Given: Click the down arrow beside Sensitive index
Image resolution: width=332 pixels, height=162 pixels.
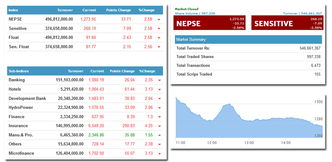Looking at the screenshot, I should [x=159, y=28].
